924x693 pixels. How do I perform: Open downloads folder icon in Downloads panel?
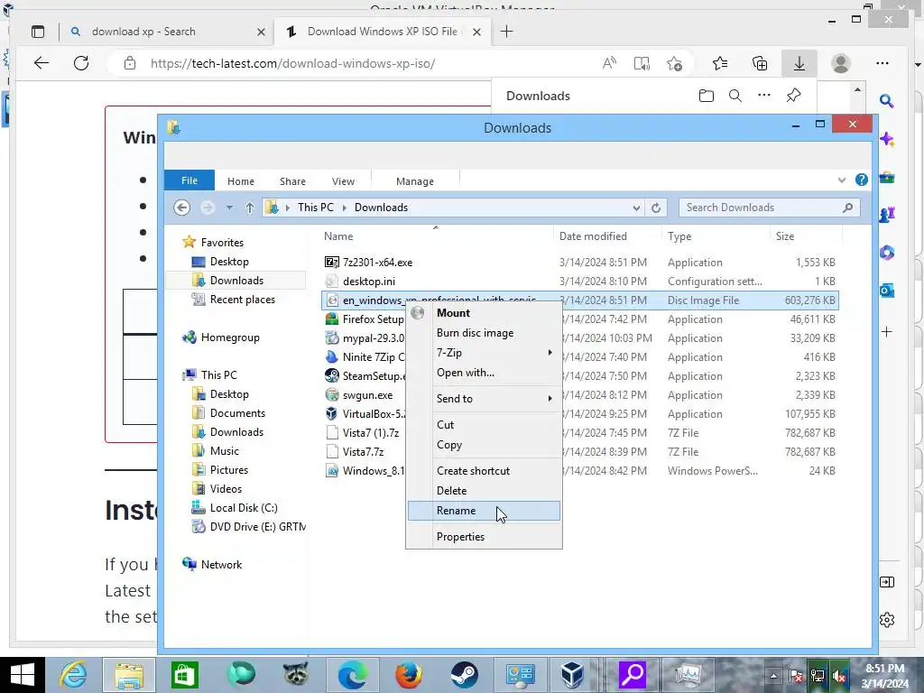706,96
